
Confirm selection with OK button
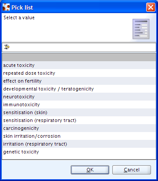pyautogui.click(x=90, y=170)
